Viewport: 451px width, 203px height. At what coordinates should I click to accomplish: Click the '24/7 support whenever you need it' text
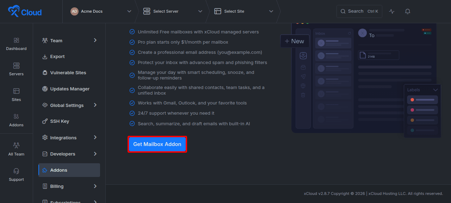176,113
